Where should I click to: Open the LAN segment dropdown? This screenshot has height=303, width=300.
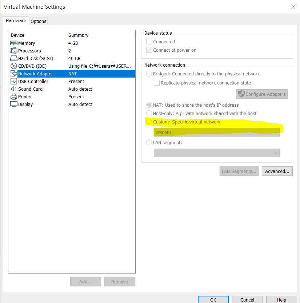(x=216, y=153)
